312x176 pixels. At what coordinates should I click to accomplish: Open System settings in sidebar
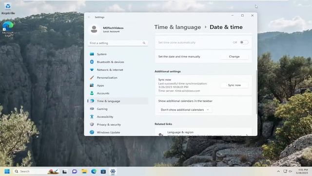click(x=118, y=54)
